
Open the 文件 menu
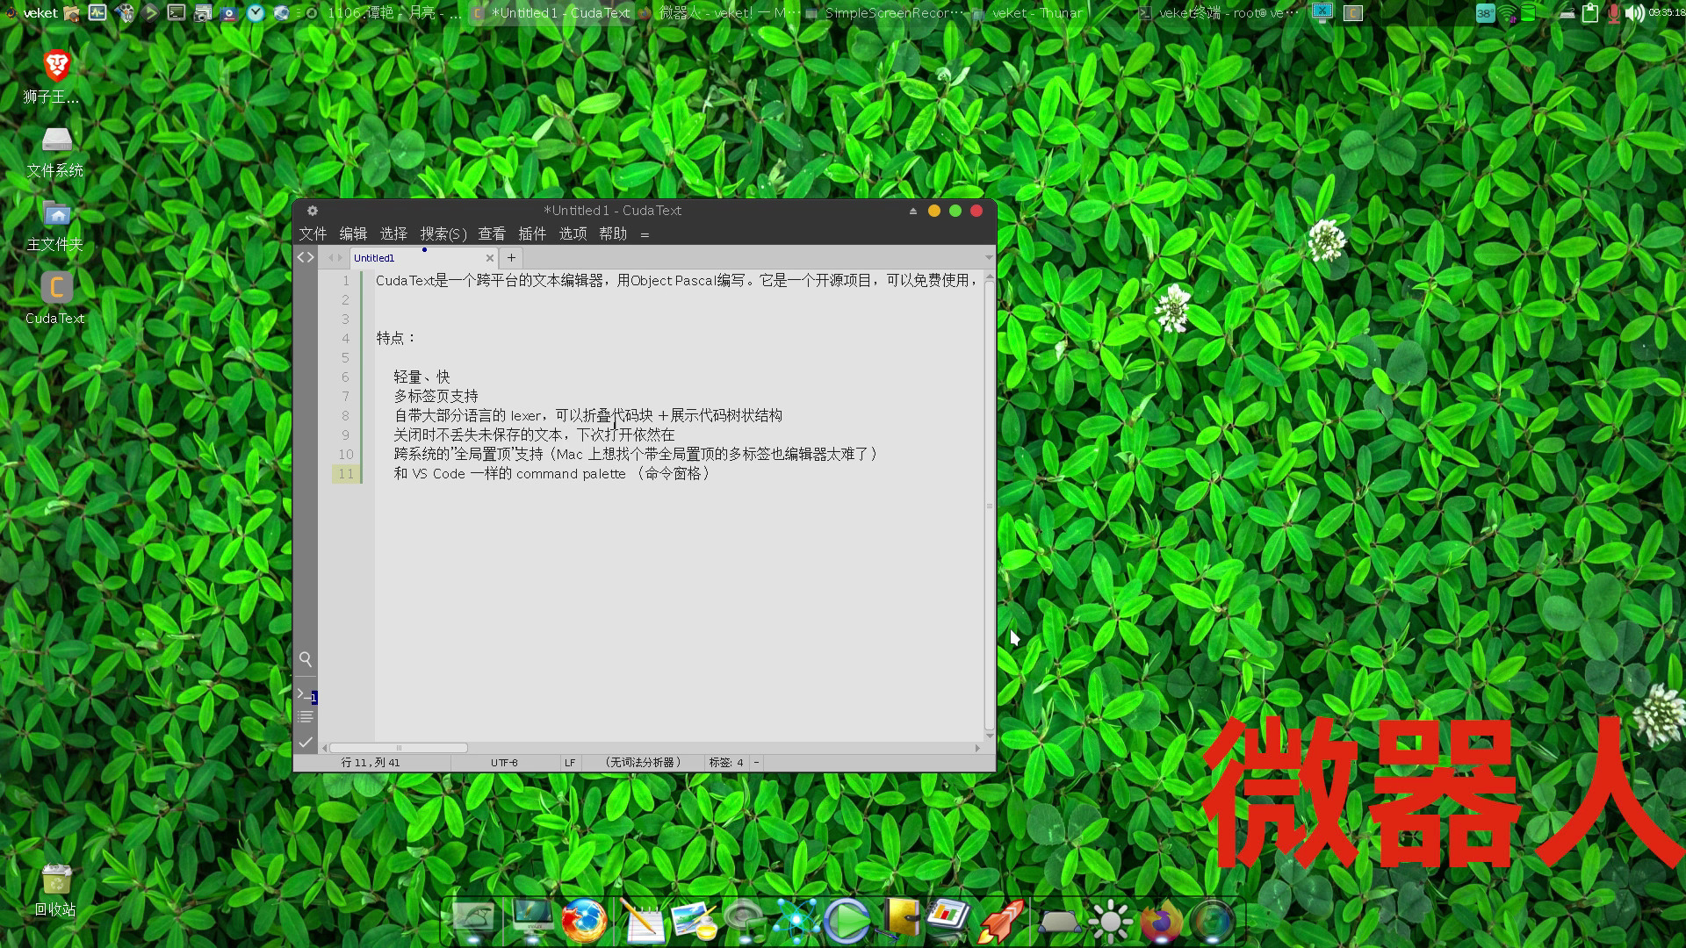pyautogui.click(x=313, y=233)
